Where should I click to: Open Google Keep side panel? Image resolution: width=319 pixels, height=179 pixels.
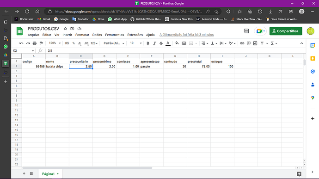(x=313, y=58)
